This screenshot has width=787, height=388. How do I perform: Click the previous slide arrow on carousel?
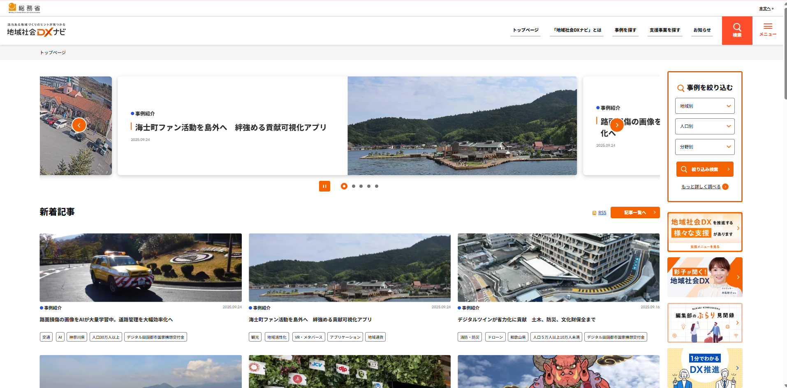79,125
